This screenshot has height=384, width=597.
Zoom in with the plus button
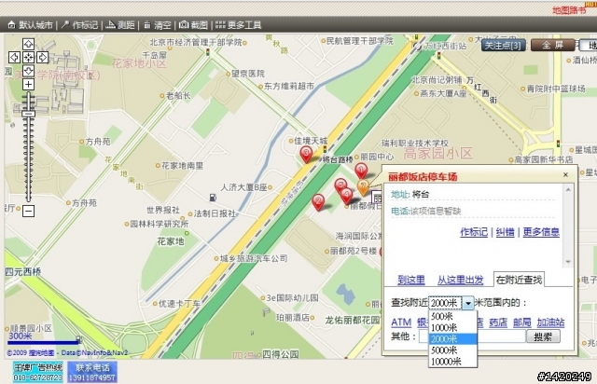click(29, 84)
